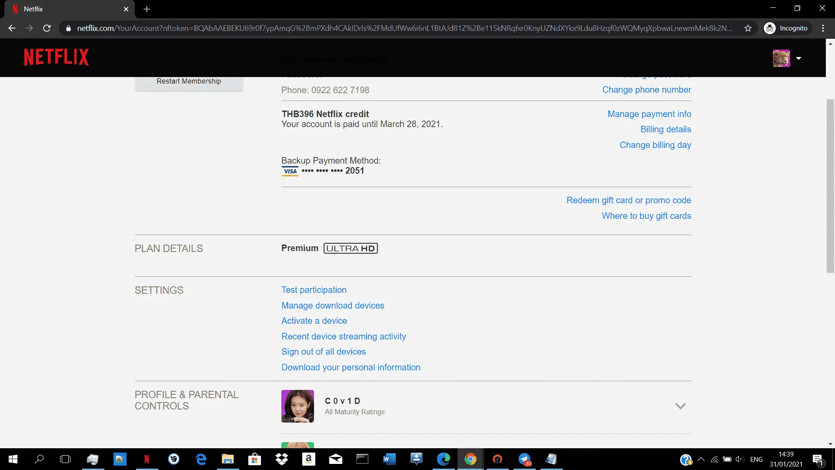The image size is (835, 470).
Task: Open the profile avatar menu in the header
Action: pos(781,58)
